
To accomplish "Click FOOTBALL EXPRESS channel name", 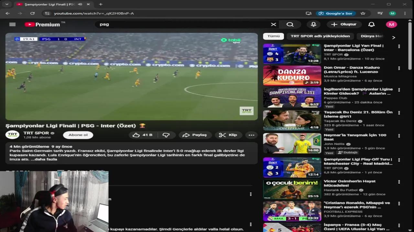I will point(343,212).
